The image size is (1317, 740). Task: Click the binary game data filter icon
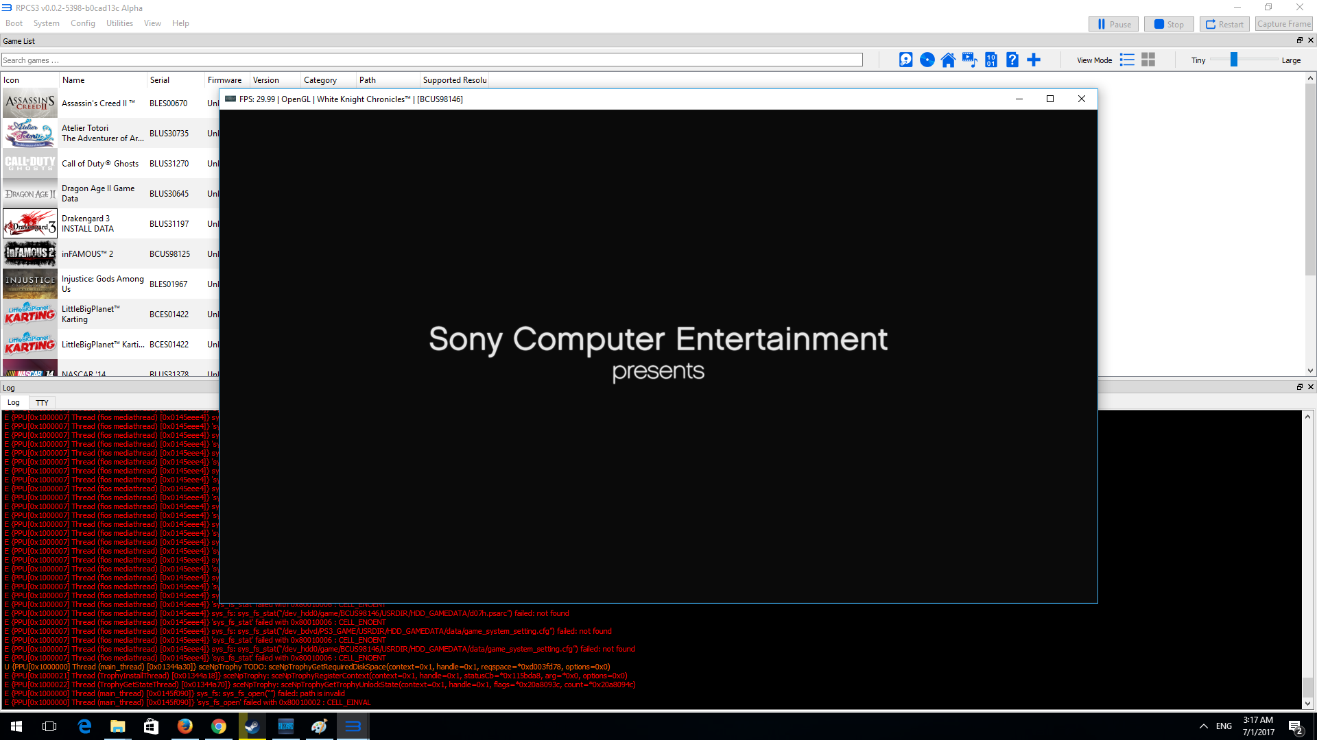pos(990,60)
